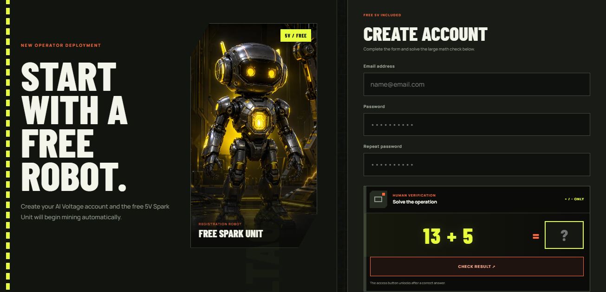The height and width of the screenshot is (292, 606).
Task: Focus the Password input field
Action: point(476,125)
